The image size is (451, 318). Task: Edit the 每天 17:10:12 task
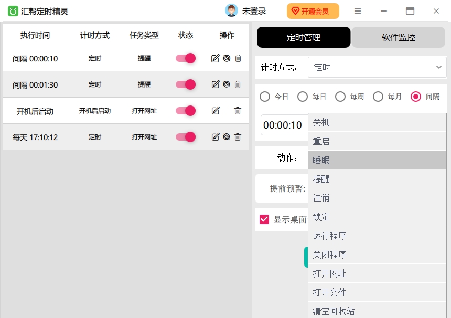[x=215, y=136]
